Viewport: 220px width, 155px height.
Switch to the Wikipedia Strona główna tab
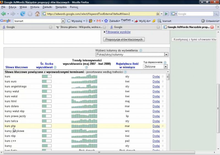(79, 27)
